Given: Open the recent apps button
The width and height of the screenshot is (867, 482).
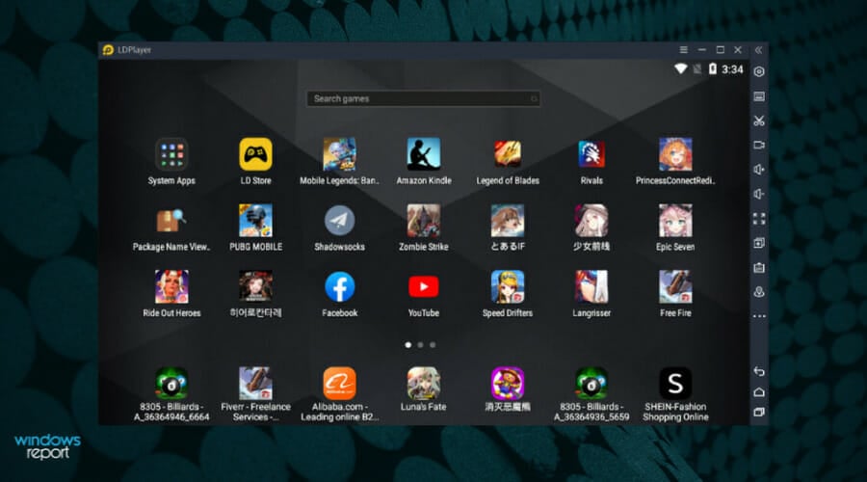Looking at the screenshot, I should [759, 413].
